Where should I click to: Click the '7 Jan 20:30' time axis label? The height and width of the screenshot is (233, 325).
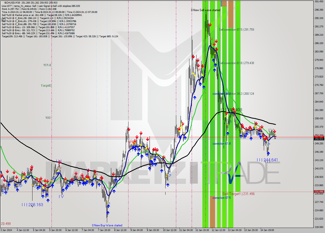tap(104, 230)
